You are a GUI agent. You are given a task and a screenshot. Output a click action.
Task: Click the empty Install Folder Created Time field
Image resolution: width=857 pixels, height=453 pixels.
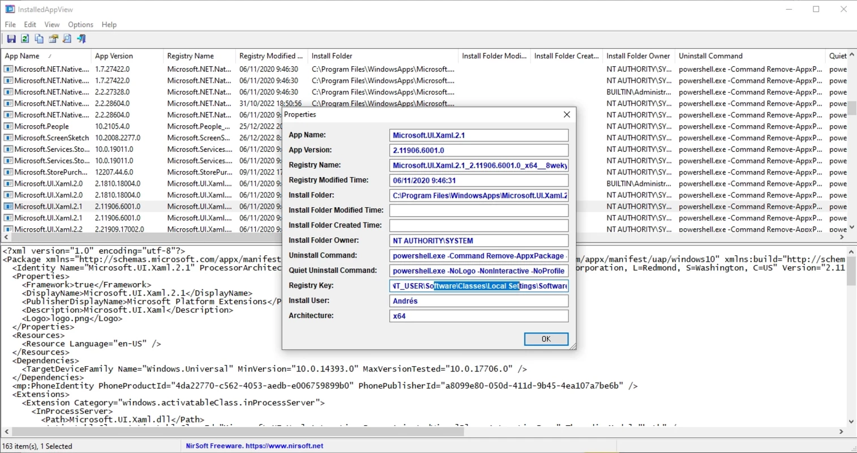(479, 225)
